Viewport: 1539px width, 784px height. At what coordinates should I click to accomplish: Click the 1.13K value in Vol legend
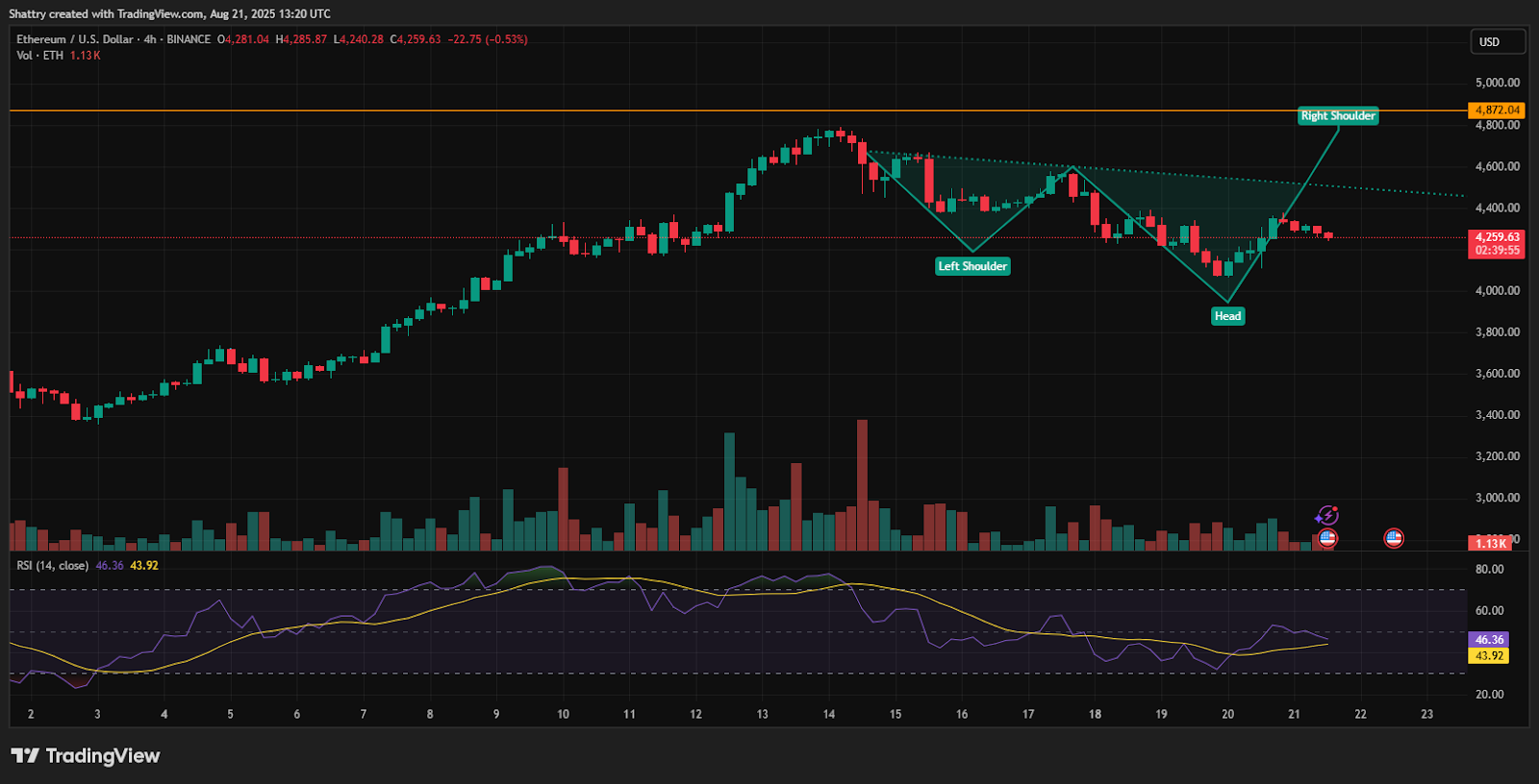pyautogui.click(x=86, y=56)
